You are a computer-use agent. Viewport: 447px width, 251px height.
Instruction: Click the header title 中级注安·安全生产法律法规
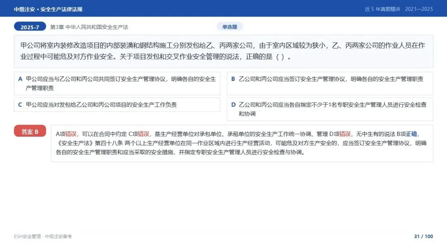point(48,9)
